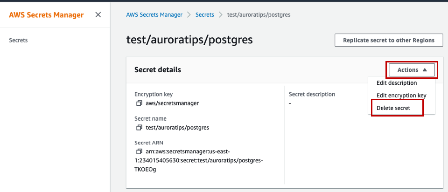Click the Secret name label
This screenshot has height=192, width=448.
(x=150, y=118)
